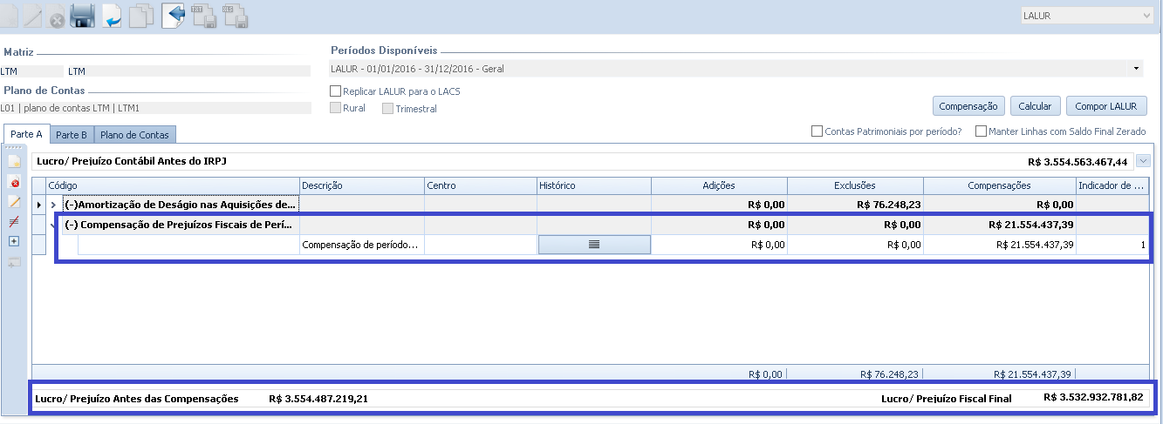
Task: Click the export to XLS file icon
Action: pyautogui.click(x=235, y=16)
